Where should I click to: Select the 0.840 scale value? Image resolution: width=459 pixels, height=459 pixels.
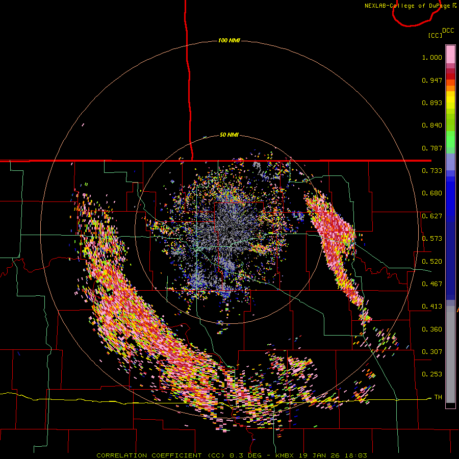pyautogui.click(x=432, y=125)
